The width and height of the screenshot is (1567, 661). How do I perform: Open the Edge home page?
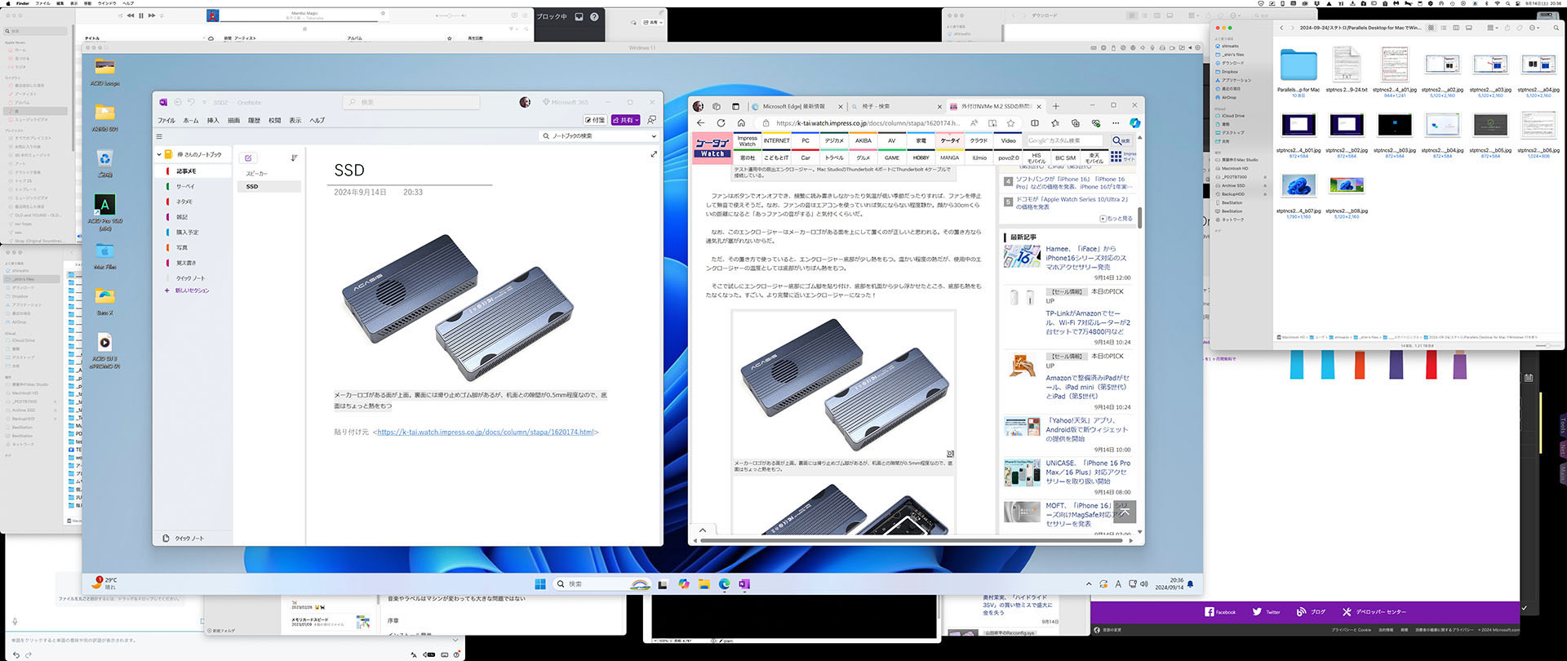(741, 123)
